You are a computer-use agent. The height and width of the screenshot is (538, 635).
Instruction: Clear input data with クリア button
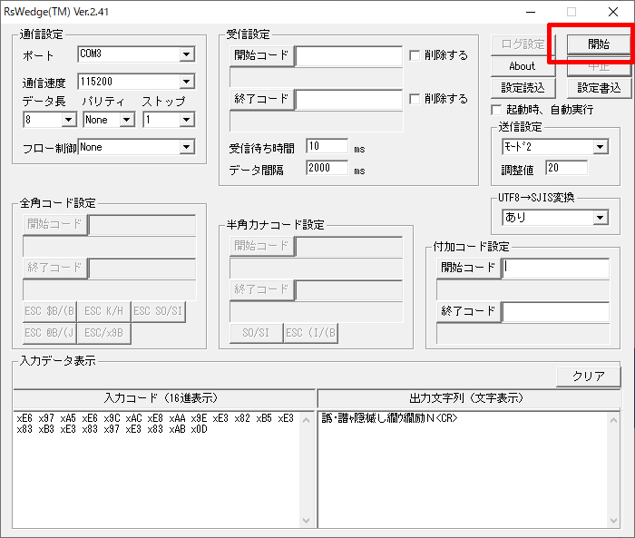(x=588, y=377)
